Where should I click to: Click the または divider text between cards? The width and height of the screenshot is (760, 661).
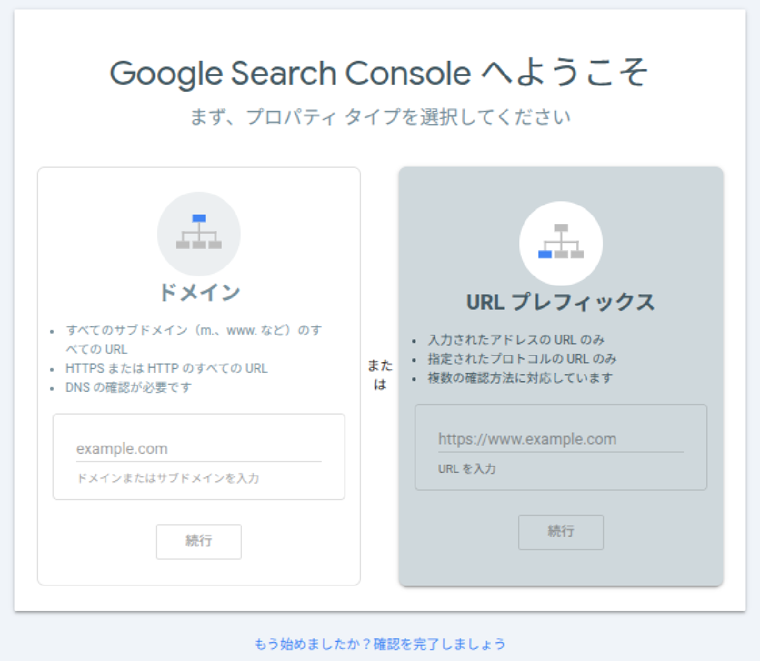click(380, 375)
